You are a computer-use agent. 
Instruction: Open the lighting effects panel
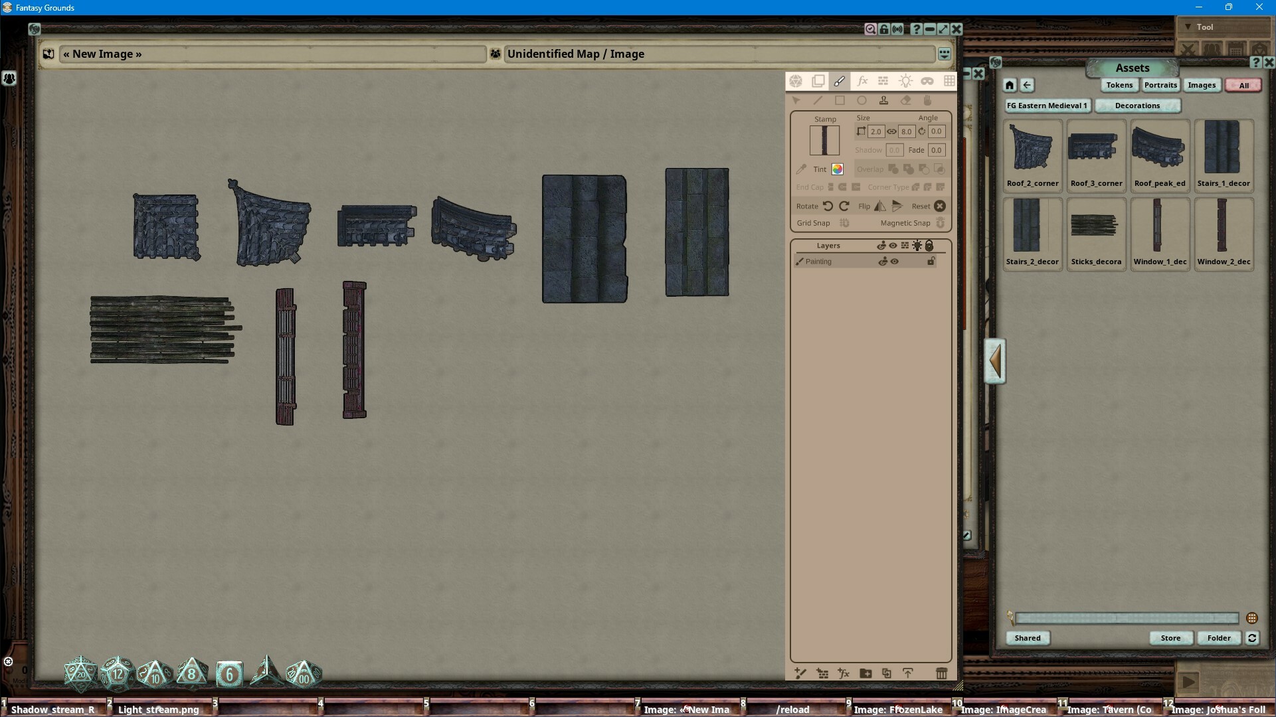point(905,81)
